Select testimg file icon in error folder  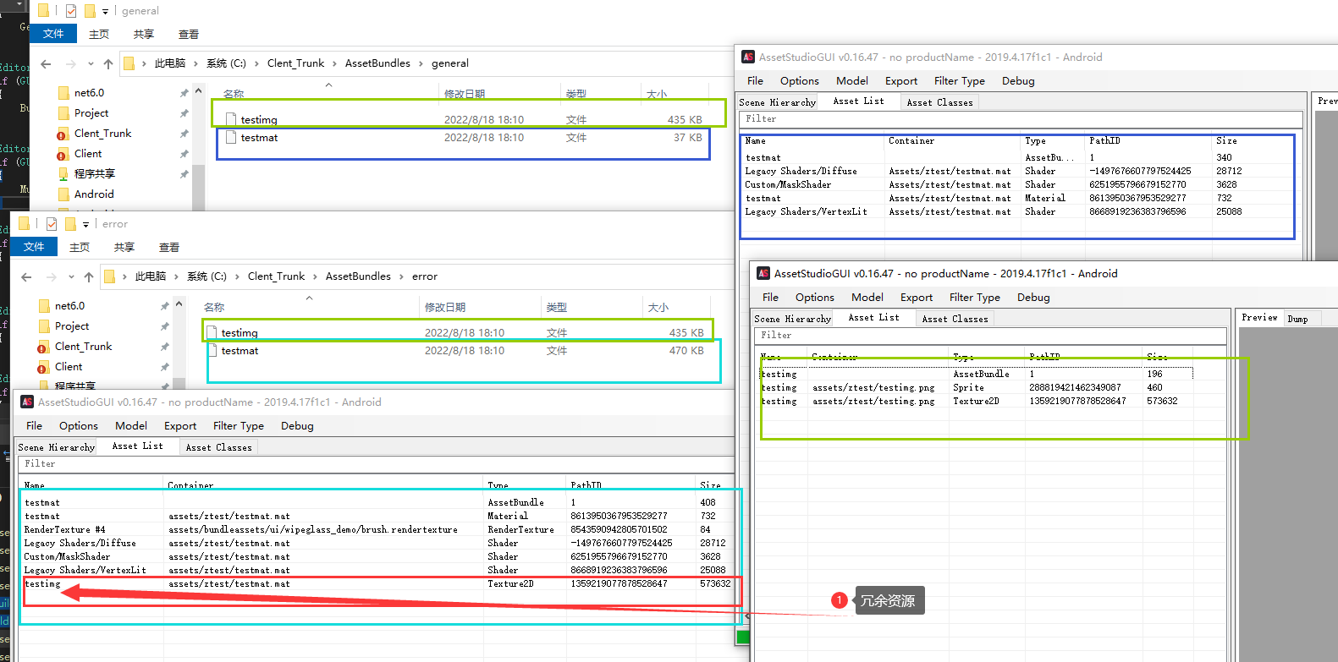coord(212,333)
